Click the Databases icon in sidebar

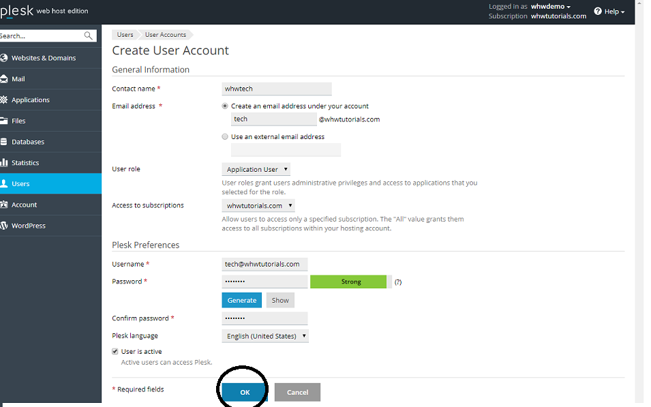point(4,142)
